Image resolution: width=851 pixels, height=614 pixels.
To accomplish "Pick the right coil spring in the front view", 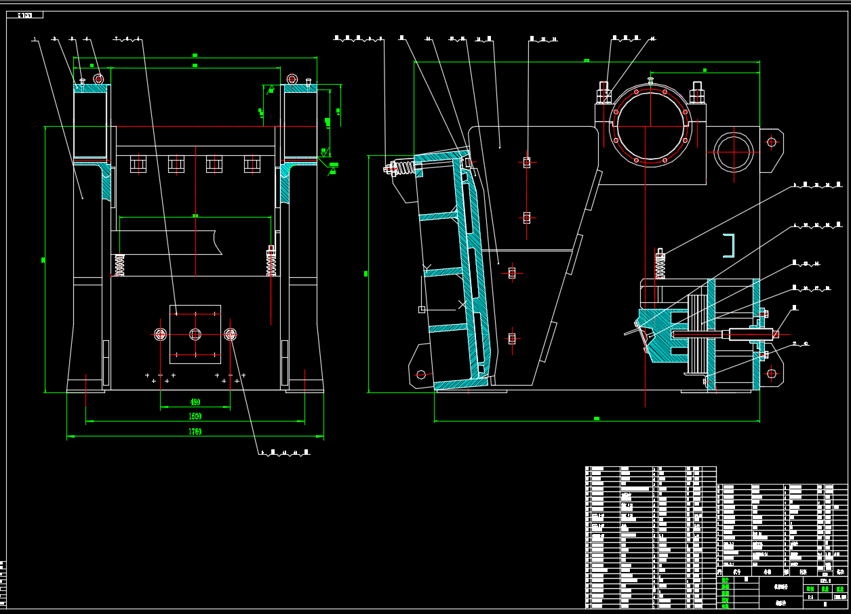I will click(271, 262).
